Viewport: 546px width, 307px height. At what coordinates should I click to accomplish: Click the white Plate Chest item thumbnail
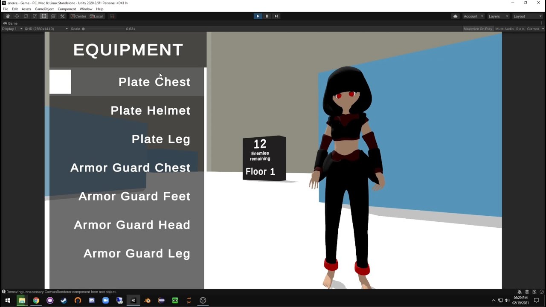[60, 82]
